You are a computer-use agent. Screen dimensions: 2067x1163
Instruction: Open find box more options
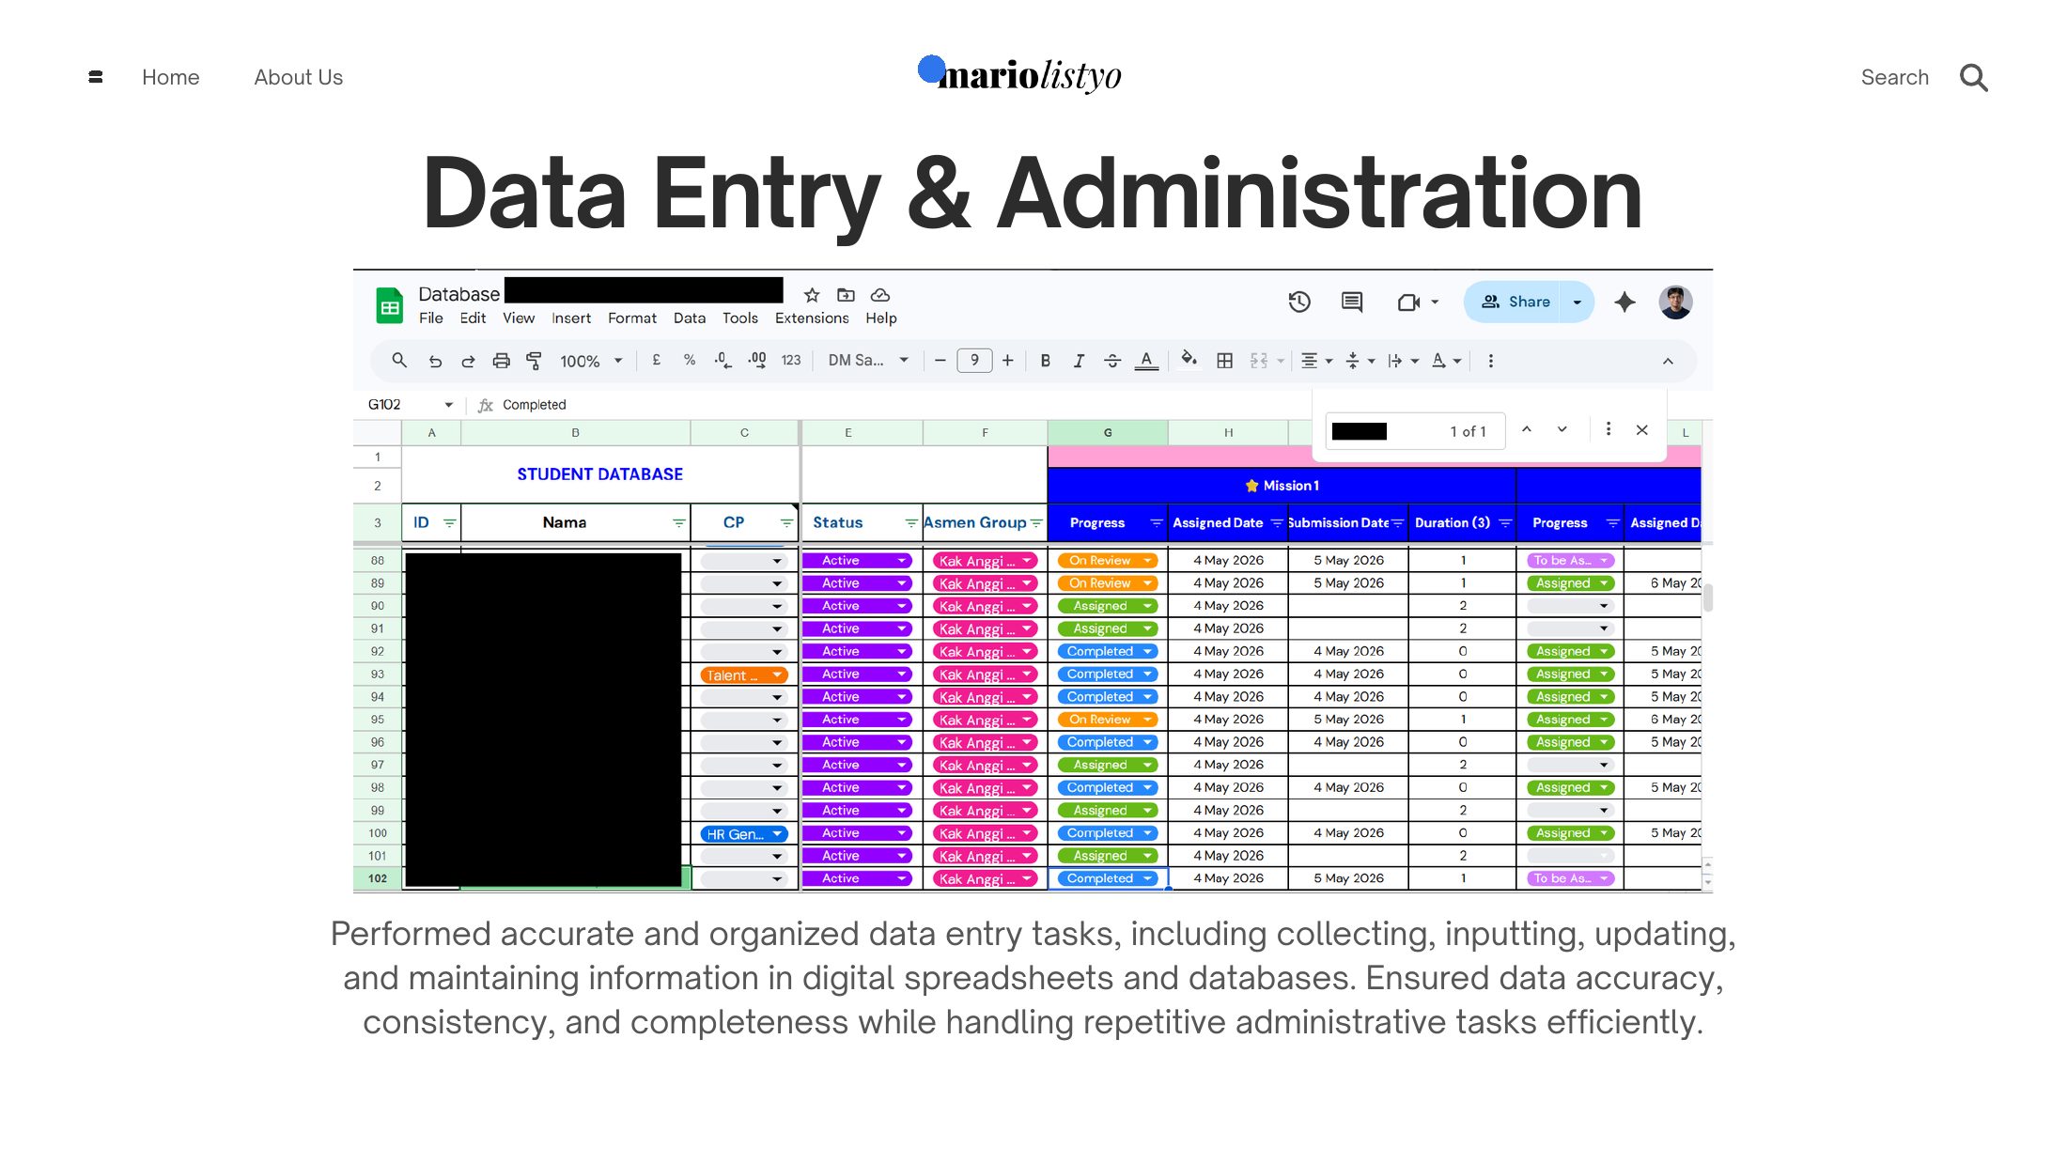pyautogui.click(x=1609, y=429)
